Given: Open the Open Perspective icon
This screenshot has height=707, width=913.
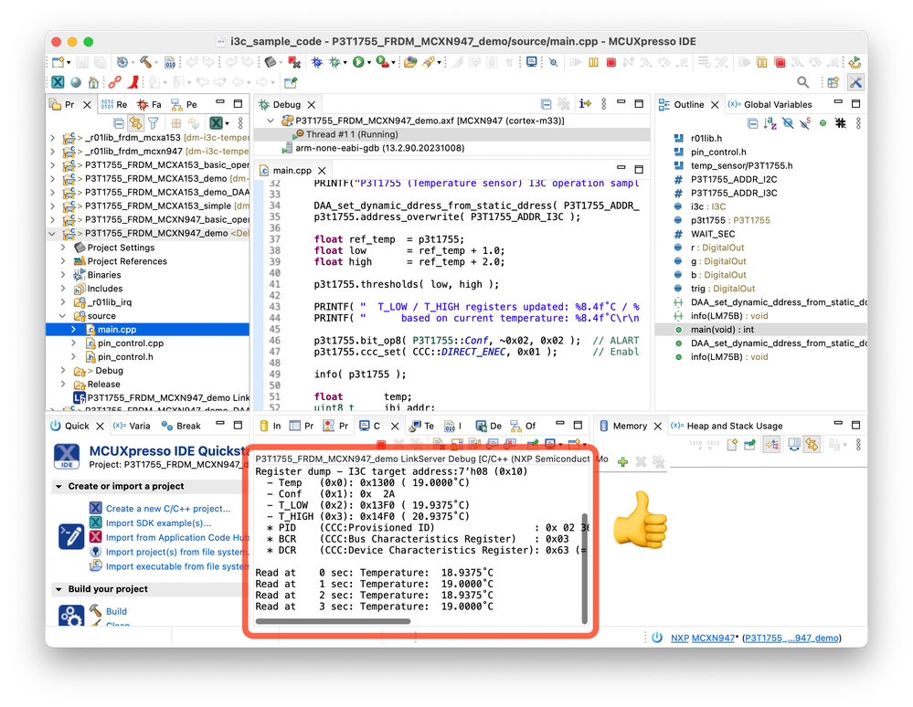Looking at the screenshot, I should pos(833,82).
